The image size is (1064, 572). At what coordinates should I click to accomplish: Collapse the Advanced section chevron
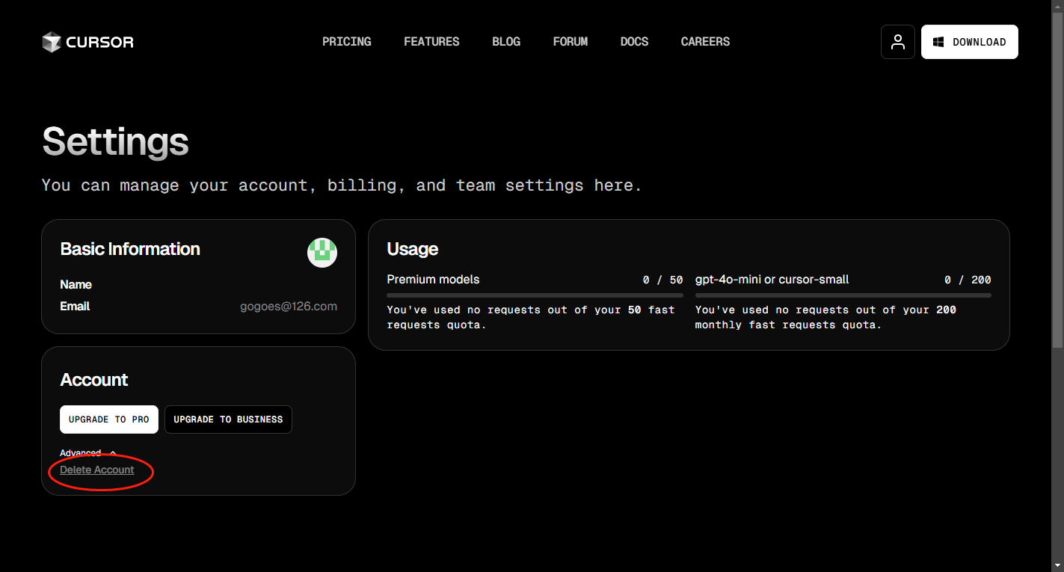coord(113,453)
